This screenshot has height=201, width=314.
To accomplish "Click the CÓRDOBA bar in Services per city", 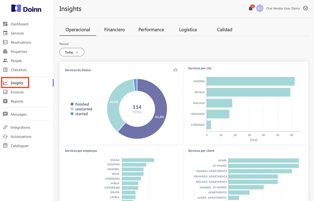I will 209,125.
